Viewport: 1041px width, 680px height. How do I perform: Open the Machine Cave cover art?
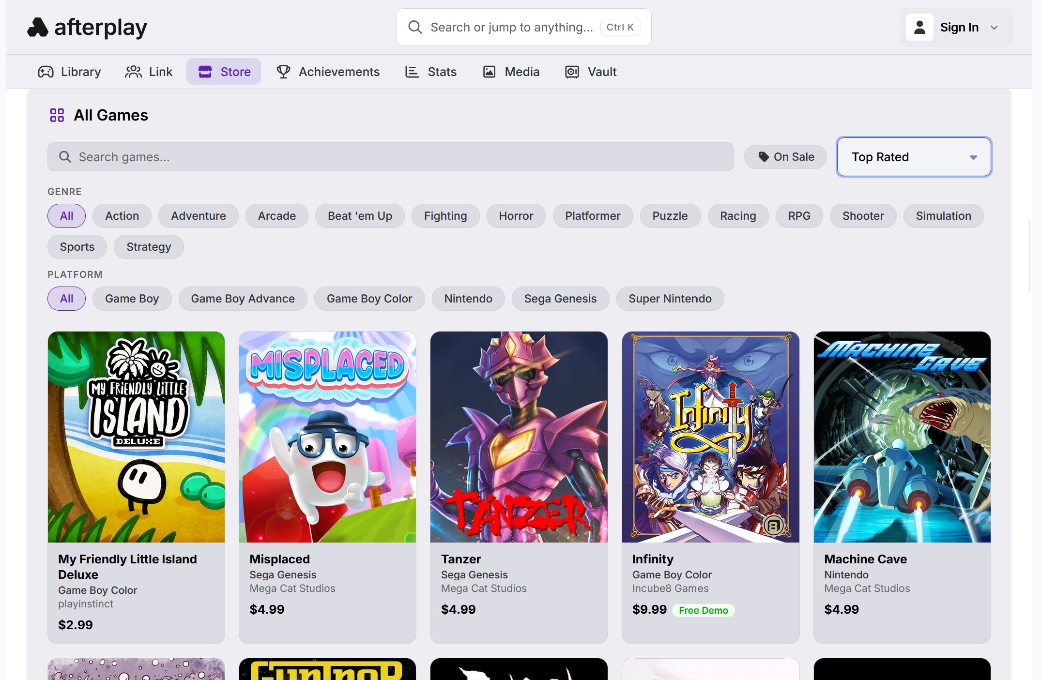click(x=902, y=437)
